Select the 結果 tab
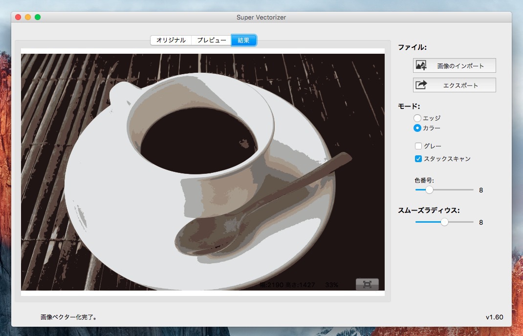Image resolution: width=523 pixels, height=336 pixels. [x=243, y=40]
